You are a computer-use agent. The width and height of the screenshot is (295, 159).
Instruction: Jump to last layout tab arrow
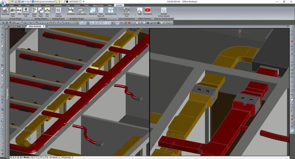point(18,157)
